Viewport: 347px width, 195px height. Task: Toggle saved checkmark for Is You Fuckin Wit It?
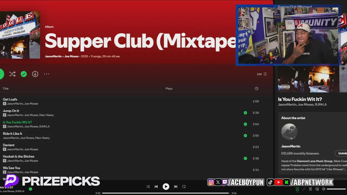point(245,124)
